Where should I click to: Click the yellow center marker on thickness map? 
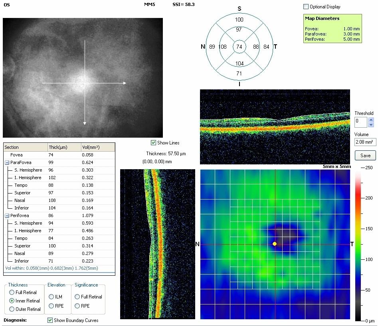point(275,243)
